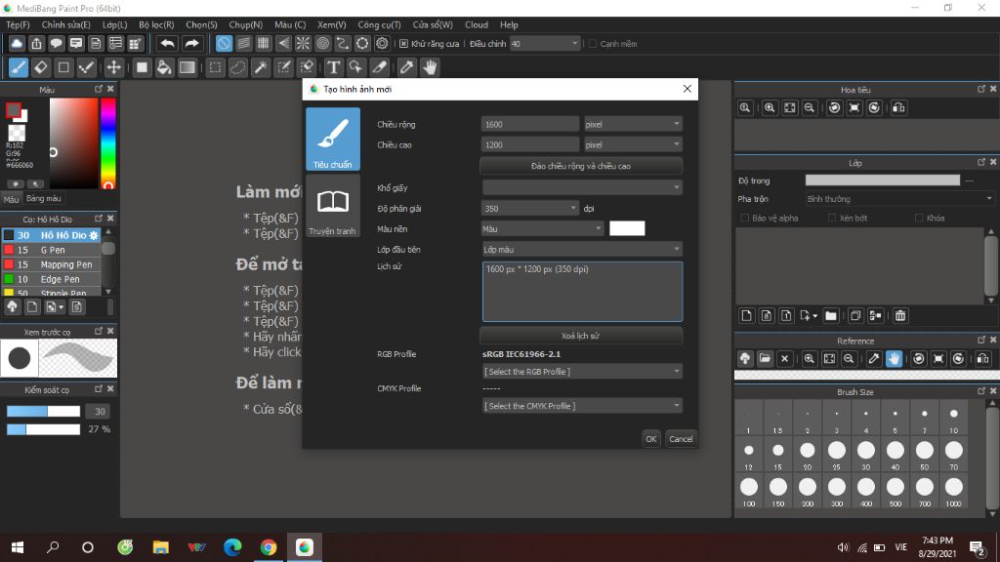Click OK in new image dialog
This screenshot has width=1000, height=562.
point(650,438)
